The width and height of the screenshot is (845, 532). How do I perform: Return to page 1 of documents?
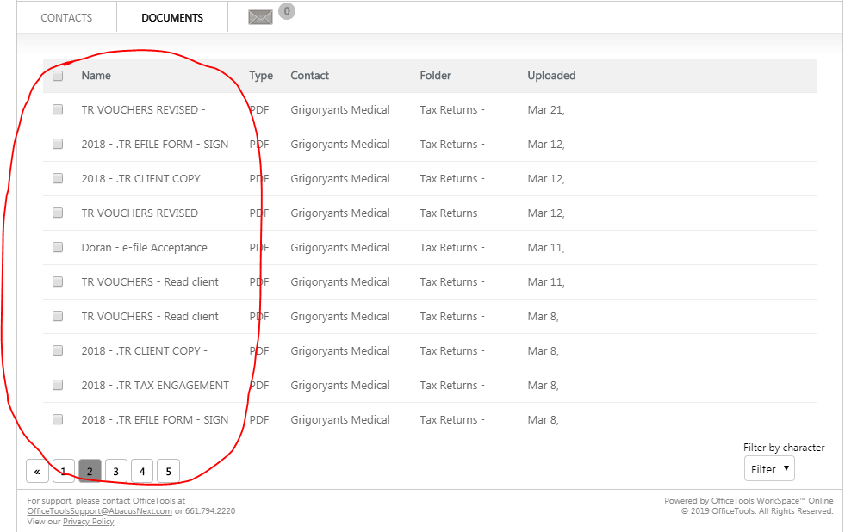[x=63, y=470]
